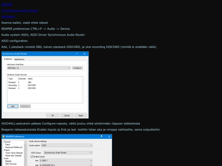Select Device in the preferences tree

[8, 161]
